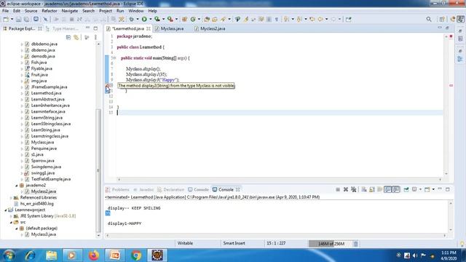This screenshot has height=262, width=466.
Task: Click the Search magnifier icon at top right
Action: coord(429,19)
